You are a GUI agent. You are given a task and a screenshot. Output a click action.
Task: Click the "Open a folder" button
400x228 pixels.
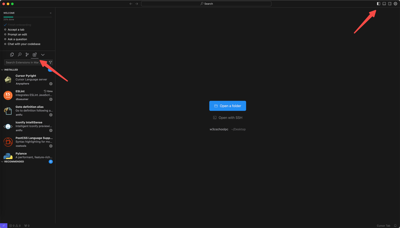point(227,106)
